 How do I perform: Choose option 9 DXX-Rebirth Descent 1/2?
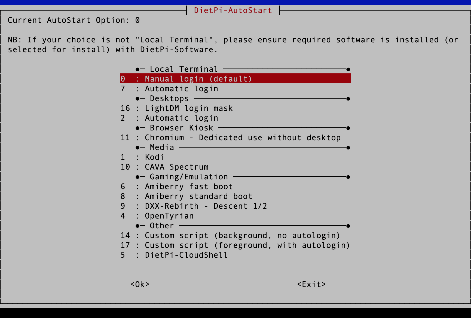(235, 206)
